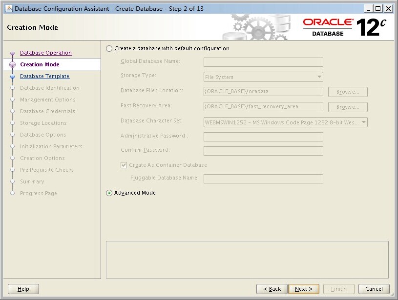Cancel the database creation wizard
Viewport: 398px width, 300px height.
(x=374, y=289)
